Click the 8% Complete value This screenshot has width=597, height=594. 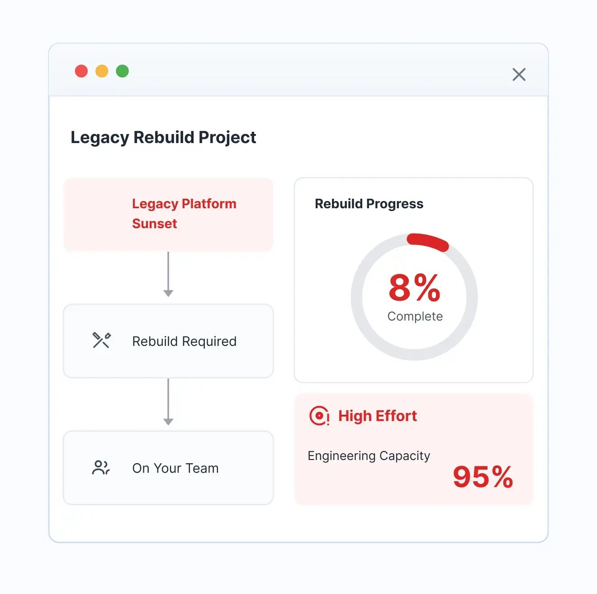pyautogui.click(x=415, y=297)
